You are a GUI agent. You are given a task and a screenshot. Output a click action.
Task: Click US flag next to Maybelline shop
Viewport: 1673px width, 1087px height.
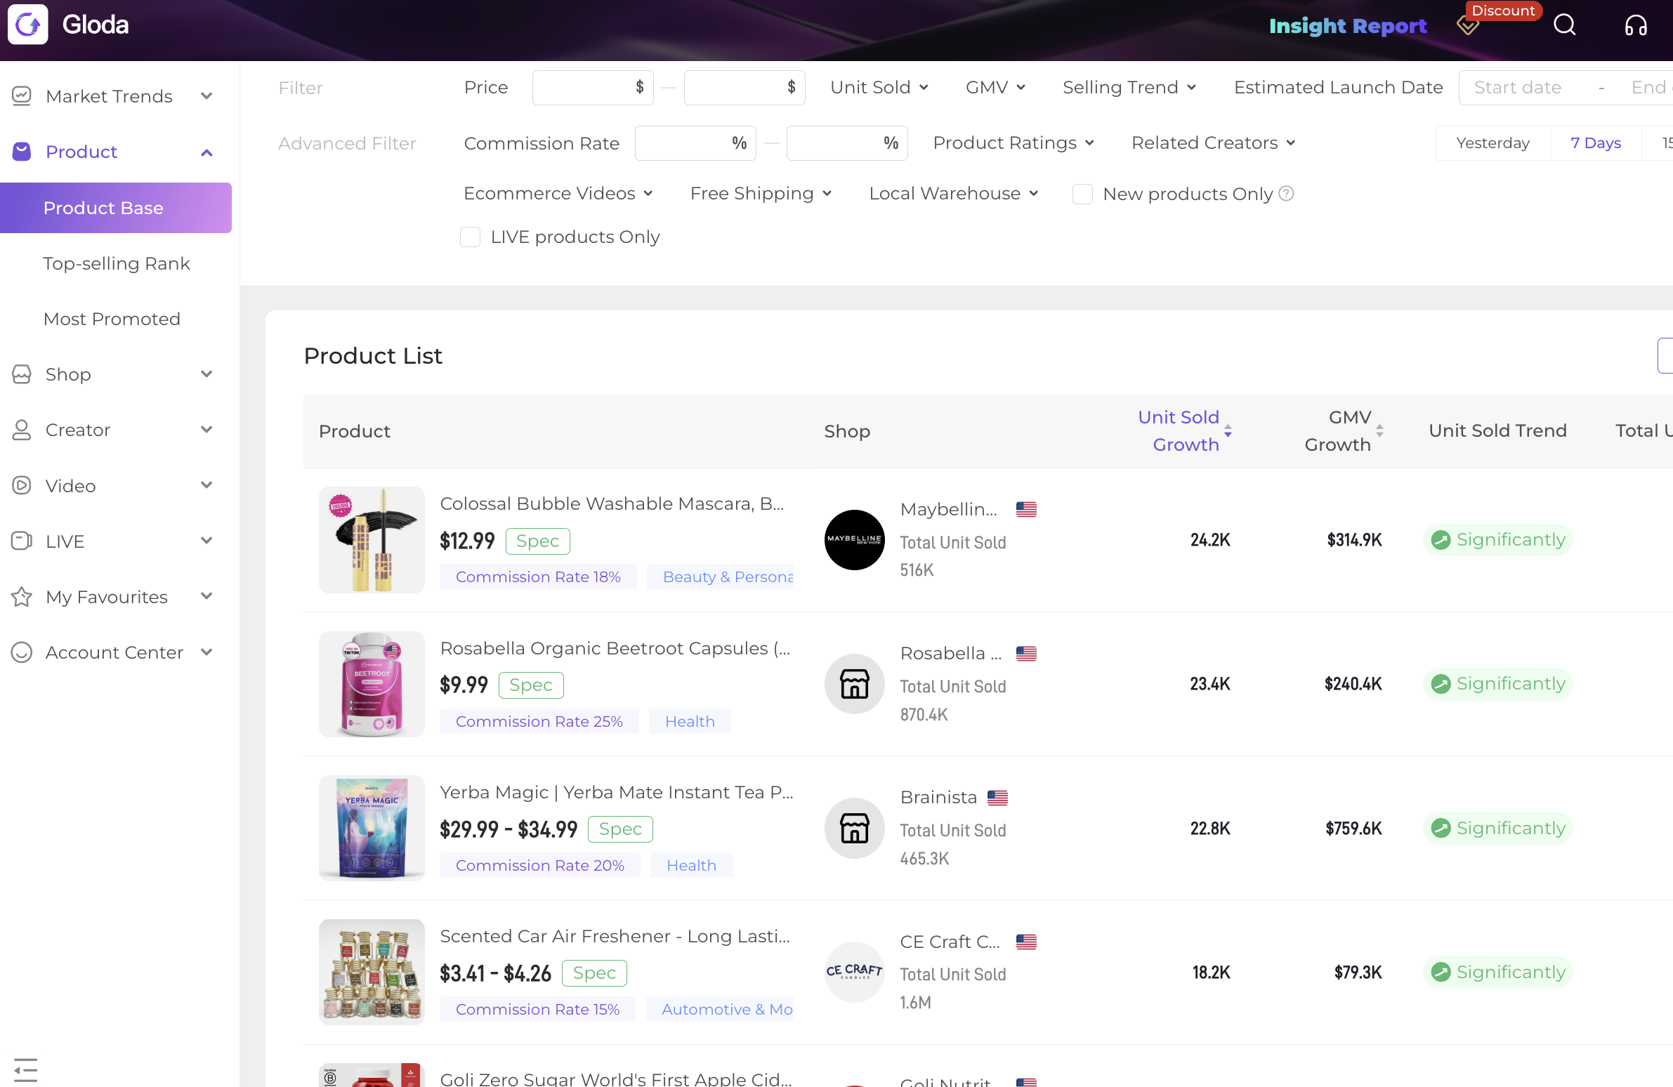coord(1026,509)
